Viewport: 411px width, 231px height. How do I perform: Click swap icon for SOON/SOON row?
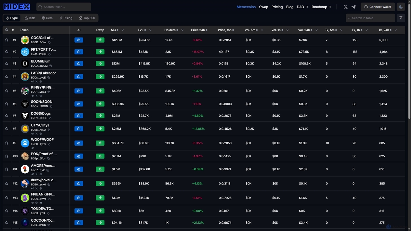100,104
